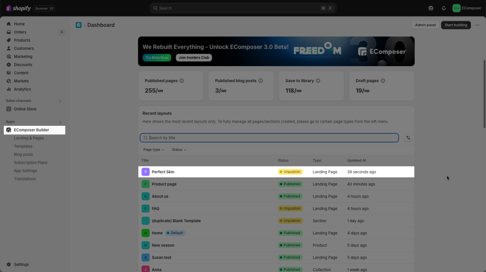Click the Try Beta Now button

tap(157, 58)
